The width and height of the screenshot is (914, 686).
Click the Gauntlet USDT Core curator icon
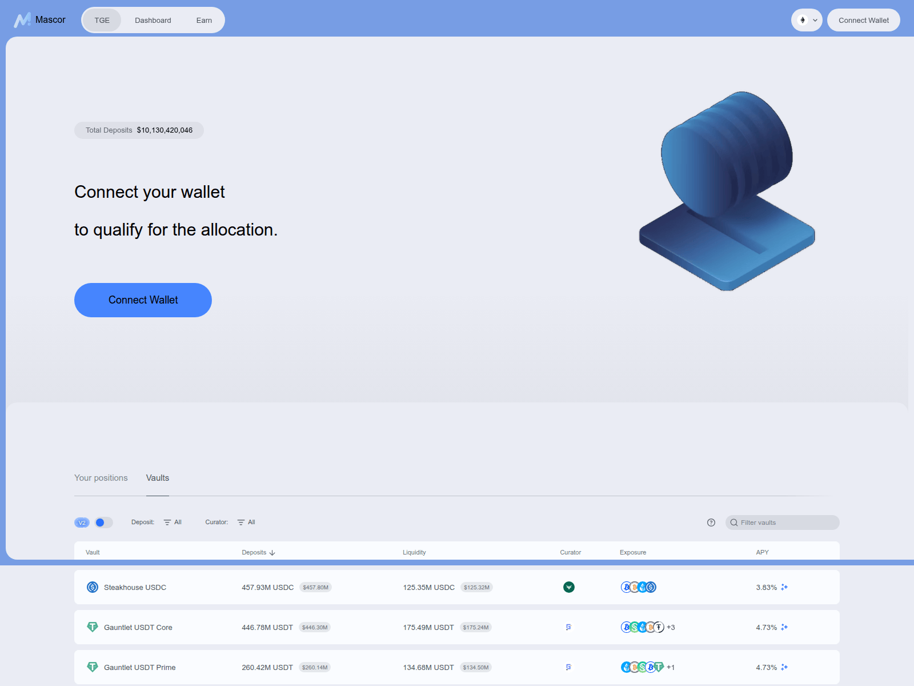[x=568, y=627]
